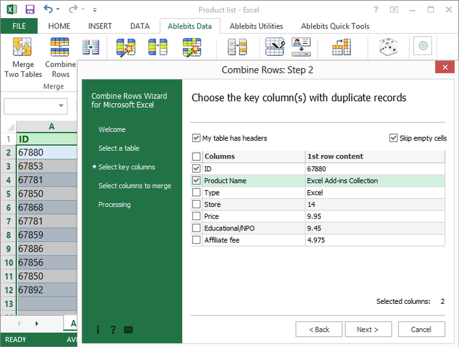Close the Combine Rows wizard dialog

(x=445, y=67)
